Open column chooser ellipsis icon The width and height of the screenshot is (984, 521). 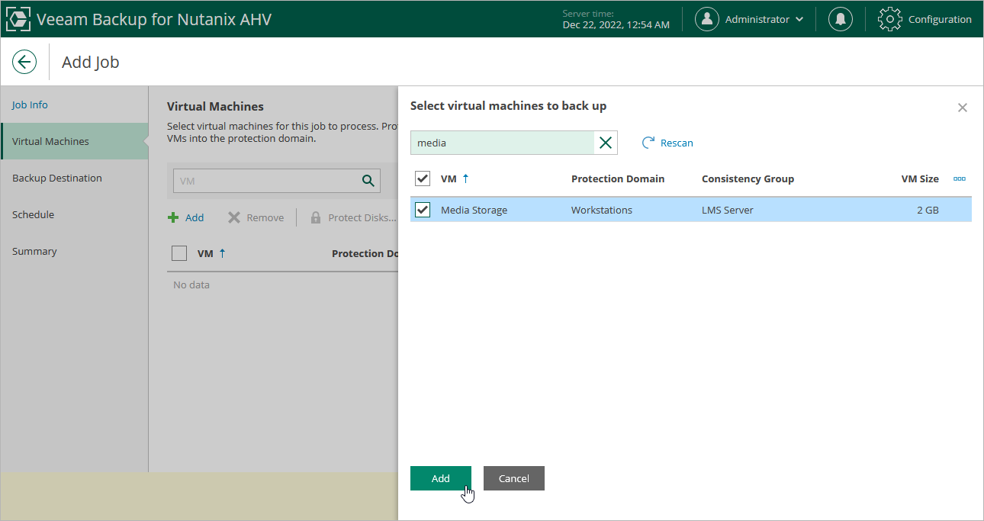click(x=960, y=178)
